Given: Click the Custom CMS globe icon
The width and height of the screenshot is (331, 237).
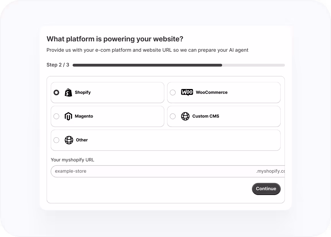Looking at the screenshot, I should click(x=185, y=116).
